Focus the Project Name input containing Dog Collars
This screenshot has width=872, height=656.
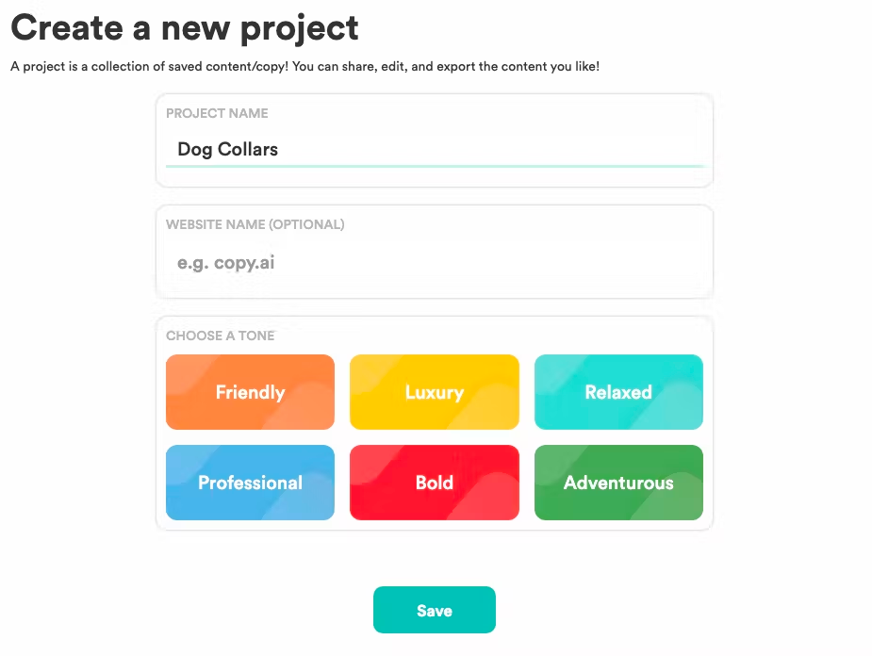click(434, 149)
